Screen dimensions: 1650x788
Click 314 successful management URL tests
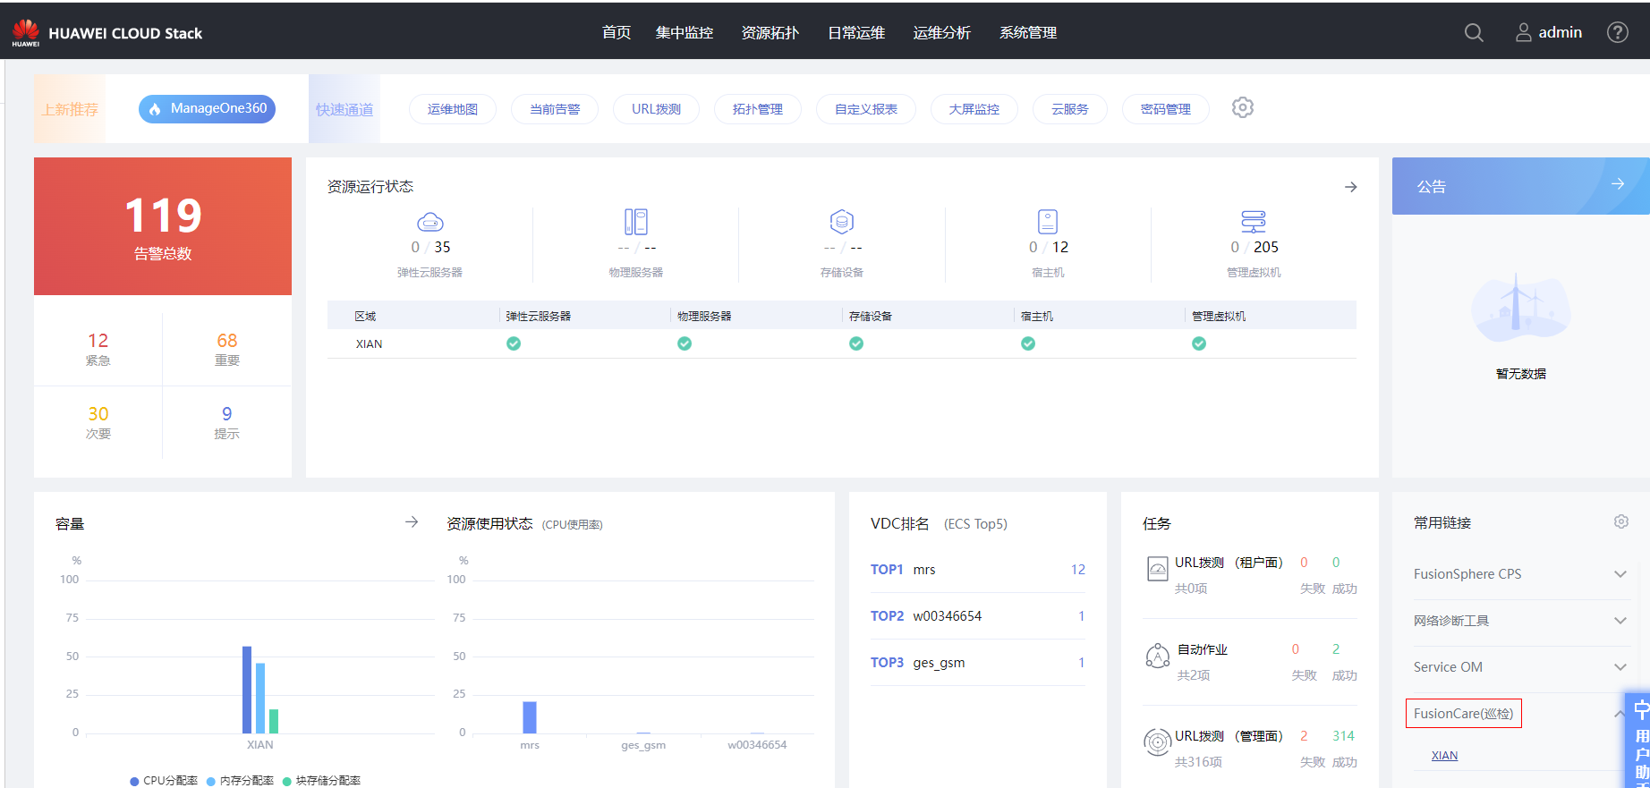point(1343,736)
